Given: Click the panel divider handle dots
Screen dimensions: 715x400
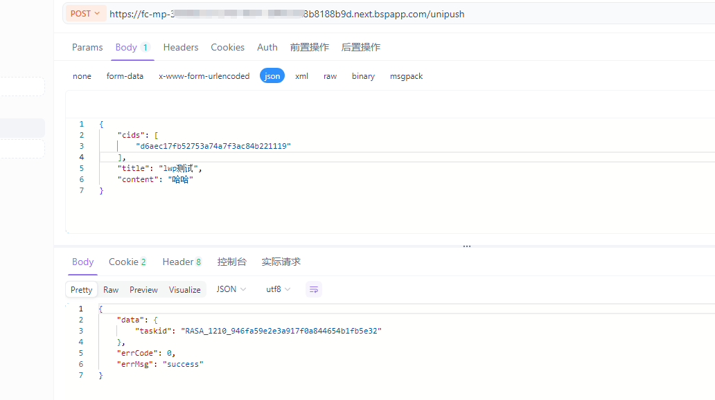Looking at the screenshot, I should coord(467,246).
